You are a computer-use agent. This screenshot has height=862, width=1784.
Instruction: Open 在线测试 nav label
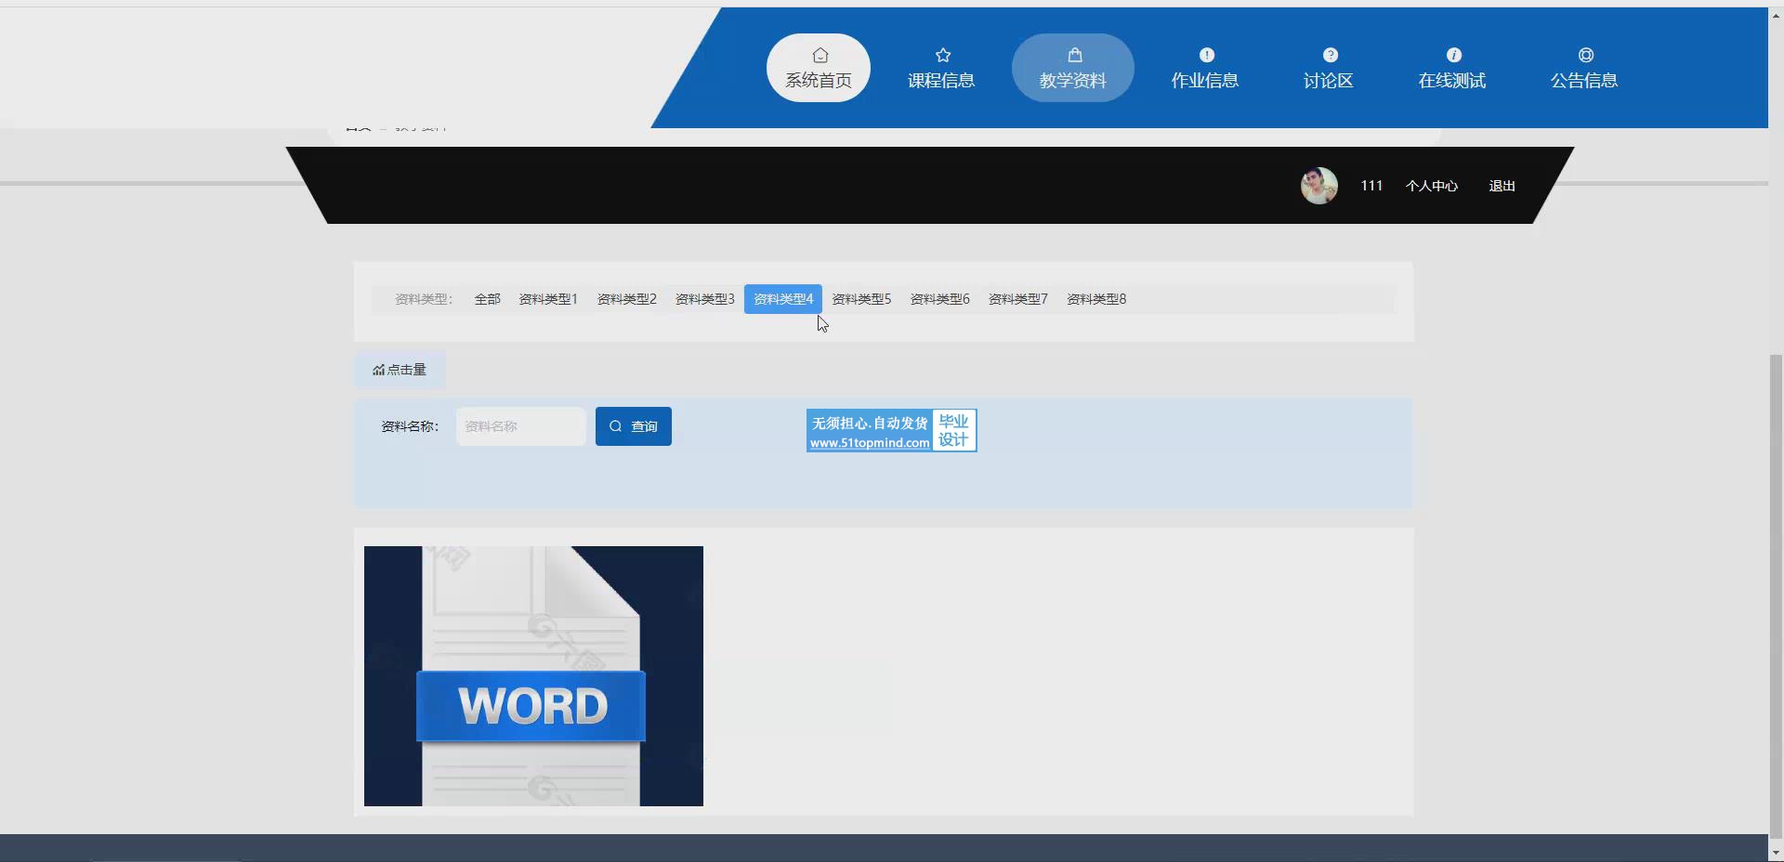[x=1452, y=81]
